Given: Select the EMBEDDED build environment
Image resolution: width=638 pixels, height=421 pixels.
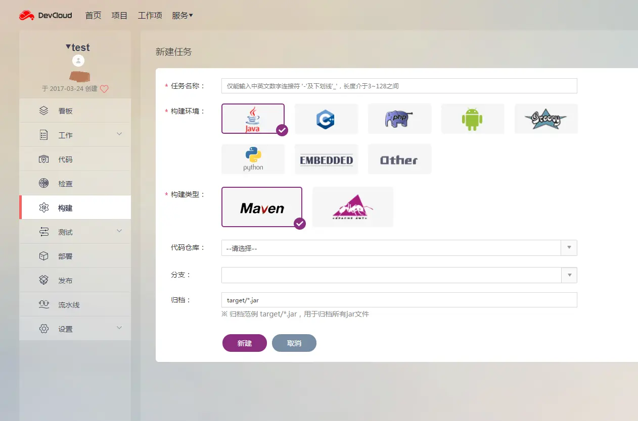Looking at the screenshot, I should coord(326,159).
